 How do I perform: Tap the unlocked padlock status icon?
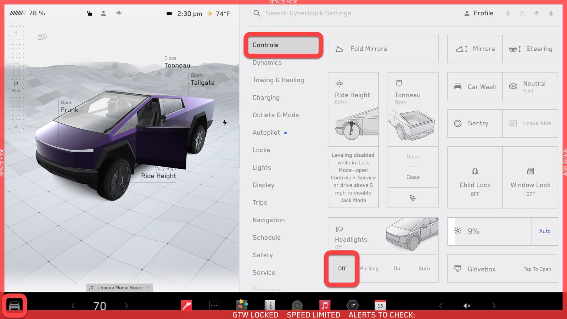[x=90, y=13]
